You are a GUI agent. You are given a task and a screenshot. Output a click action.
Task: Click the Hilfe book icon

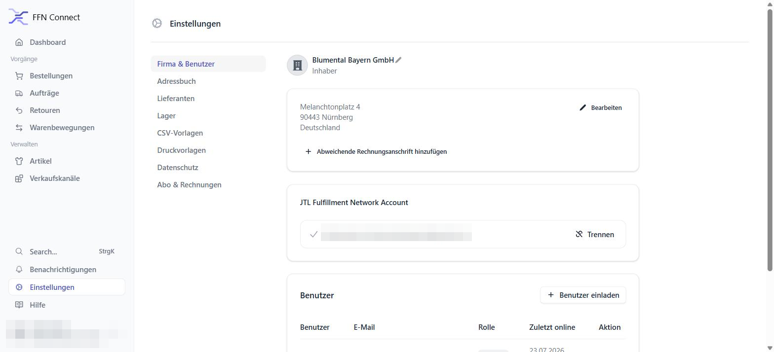point(19,305)
